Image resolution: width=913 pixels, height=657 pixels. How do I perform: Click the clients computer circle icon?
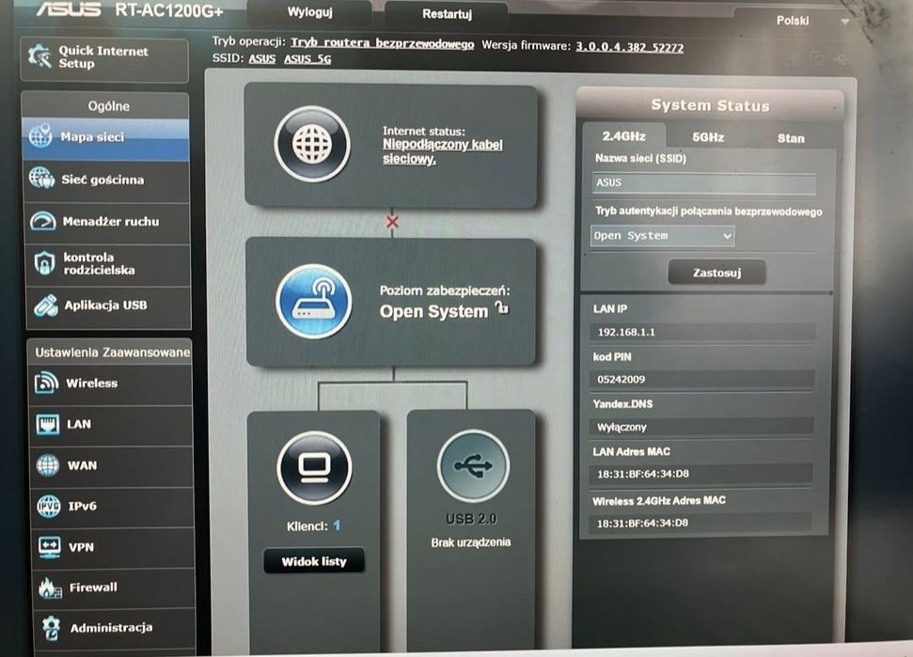[314, 467]
